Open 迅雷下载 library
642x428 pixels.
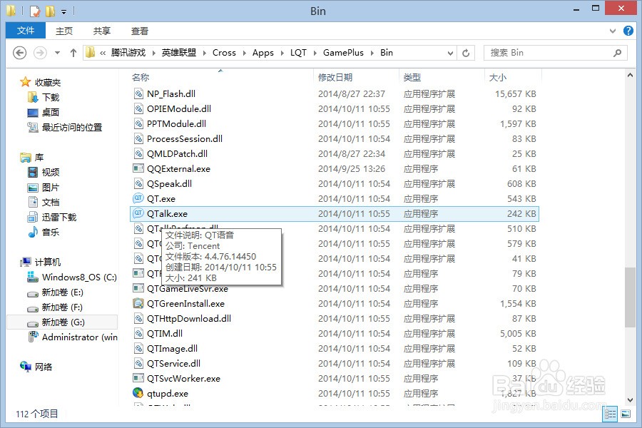point(59,217)
